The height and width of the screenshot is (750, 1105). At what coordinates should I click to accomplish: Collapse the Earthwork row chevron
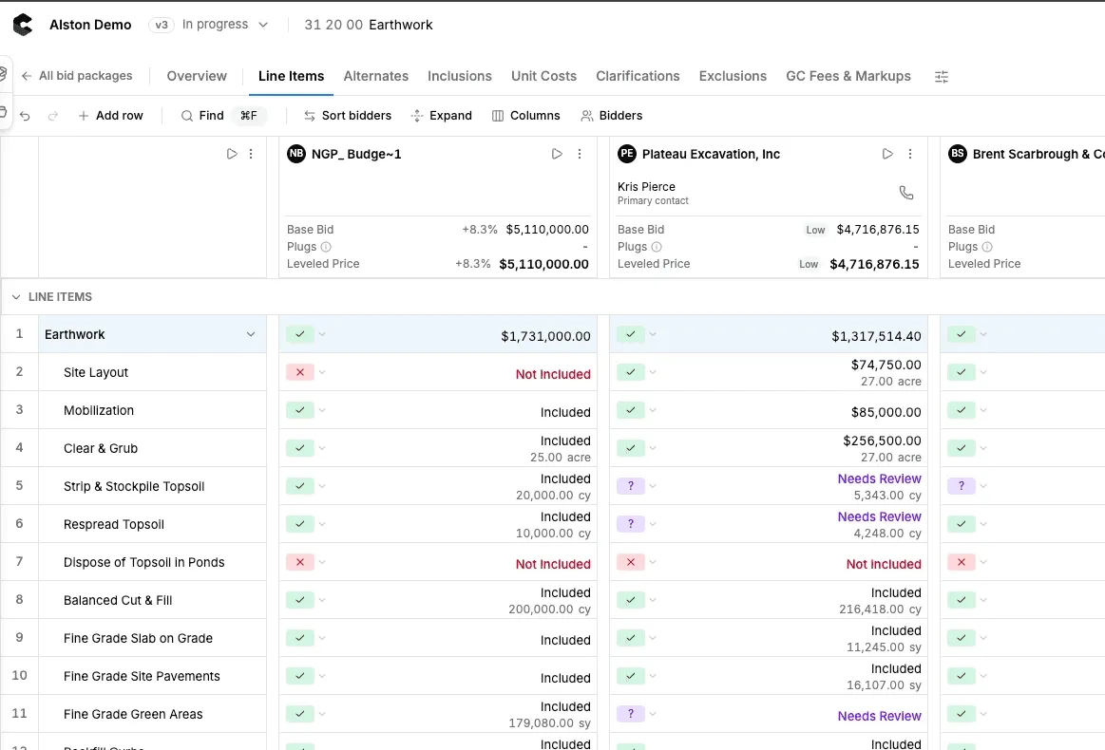[x=250, y=334]
